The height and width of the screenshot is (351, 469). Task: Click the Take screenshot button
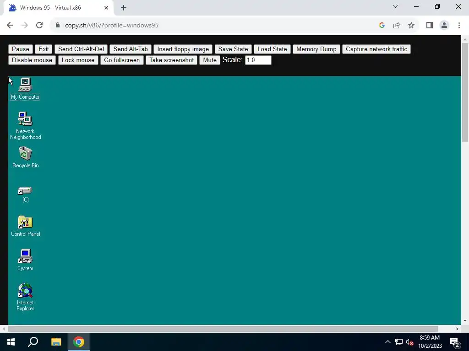click(172, 60)
